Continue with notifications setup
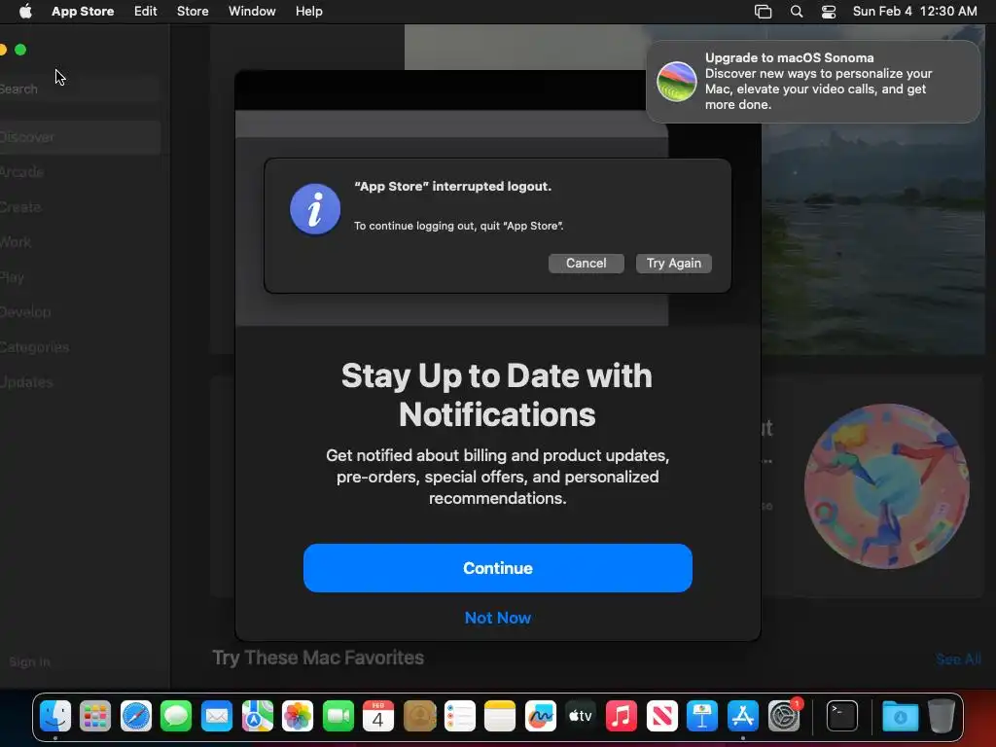The height and width of the screenshot is (747, 996). click(497, 568)
